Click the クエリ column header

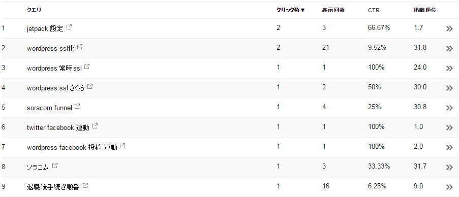[34, 10]
